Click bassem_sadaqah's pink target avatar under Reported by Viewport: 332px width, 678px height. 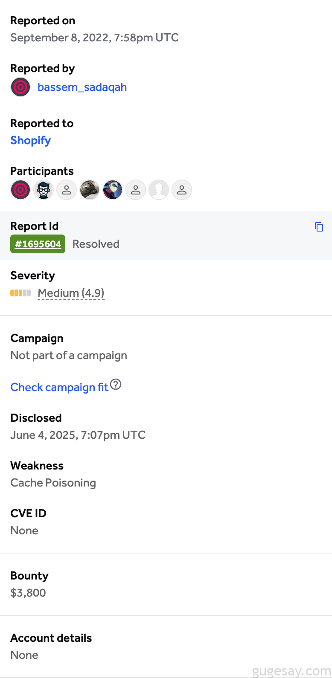20,87
